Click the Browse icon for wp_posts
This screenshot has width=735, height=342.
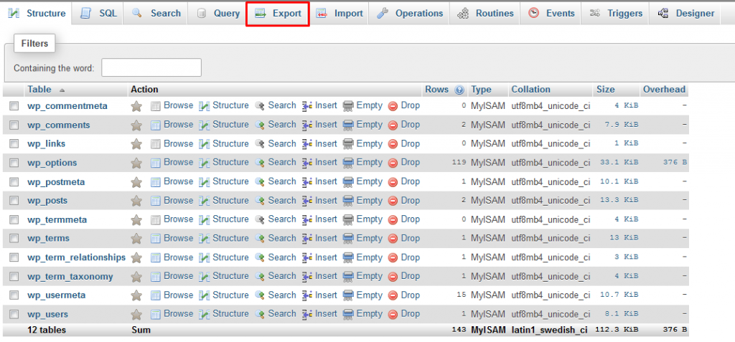(156, 201)
